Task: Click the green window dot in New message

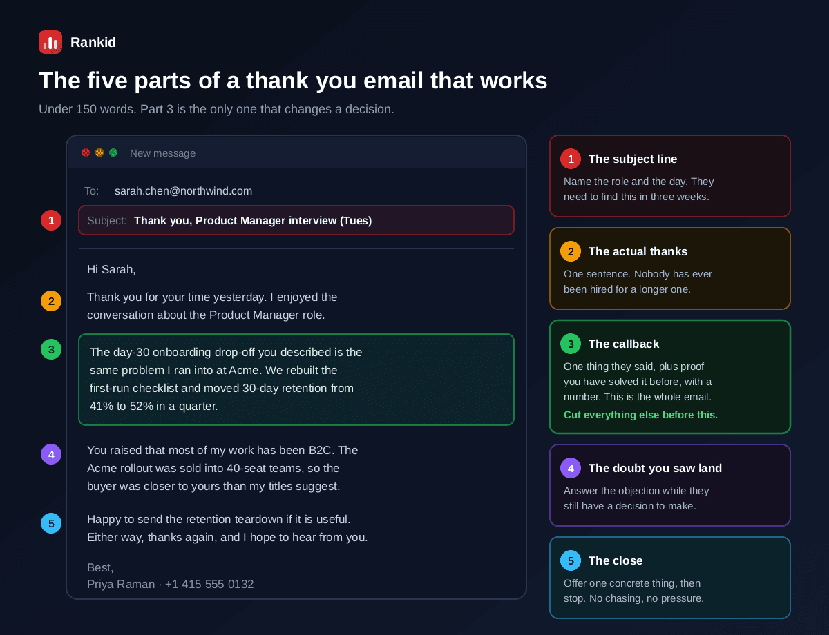Action: (x=113, y=153)
